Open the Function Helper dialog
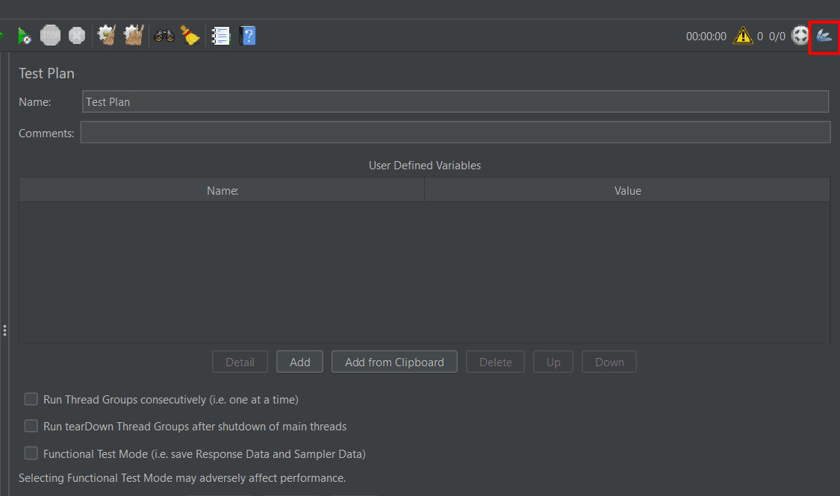This screenshot has width=840, height=496. tap(220, 35)
